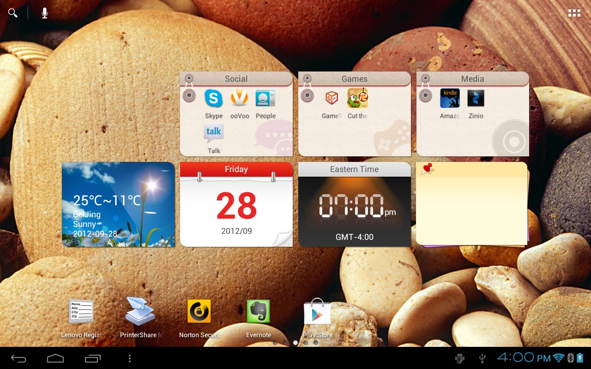Viewport: 591px width, 369px height.
Task: Open the Norton Security app
Action: [x=199, y=311]
